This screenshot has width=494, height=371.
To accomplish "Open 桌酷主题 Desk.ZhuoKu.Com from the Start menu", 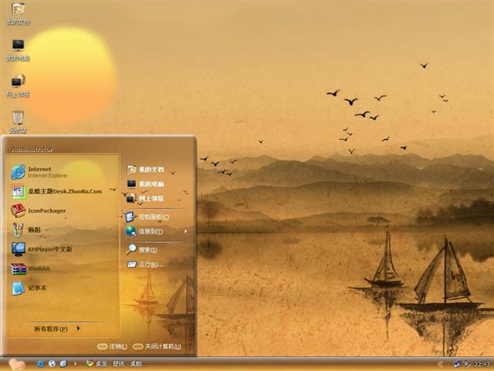I will (x=56, y=192).
